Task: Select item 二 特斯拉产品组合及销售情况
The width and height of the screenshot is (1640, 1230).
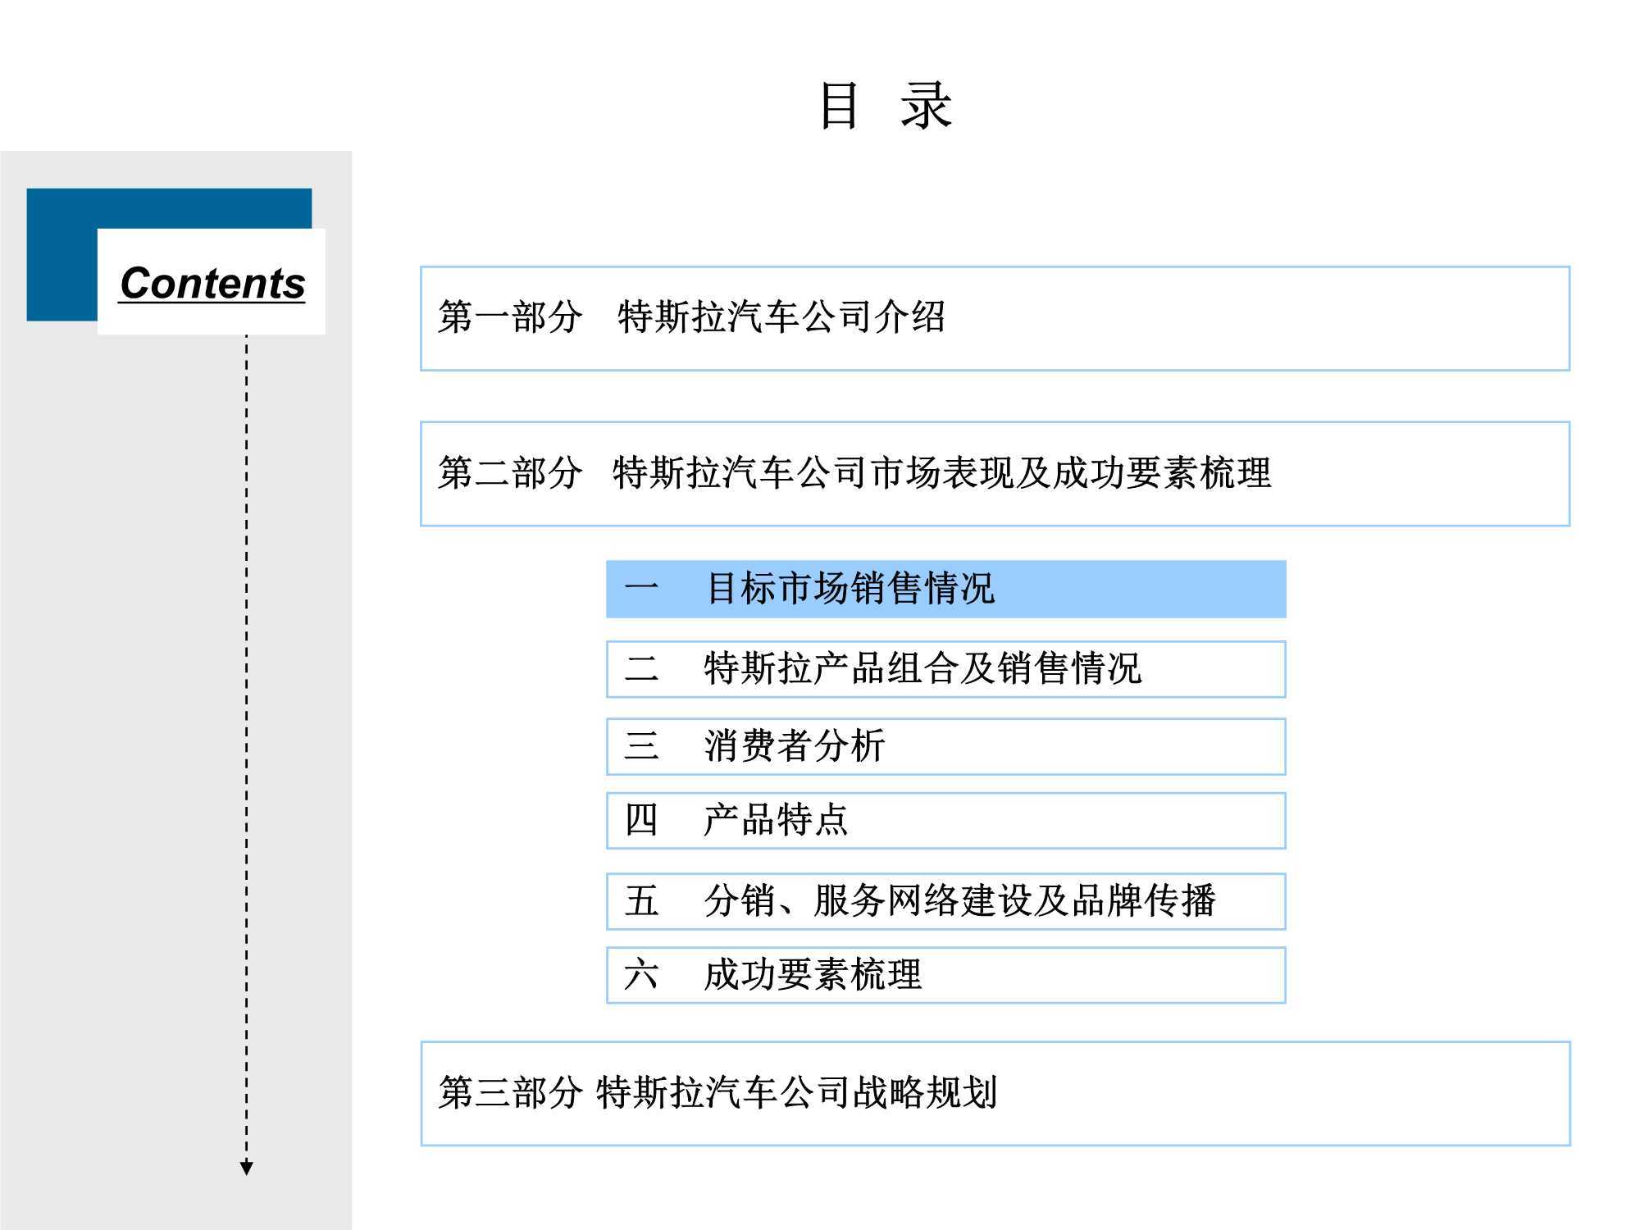Action: [945, 669]
